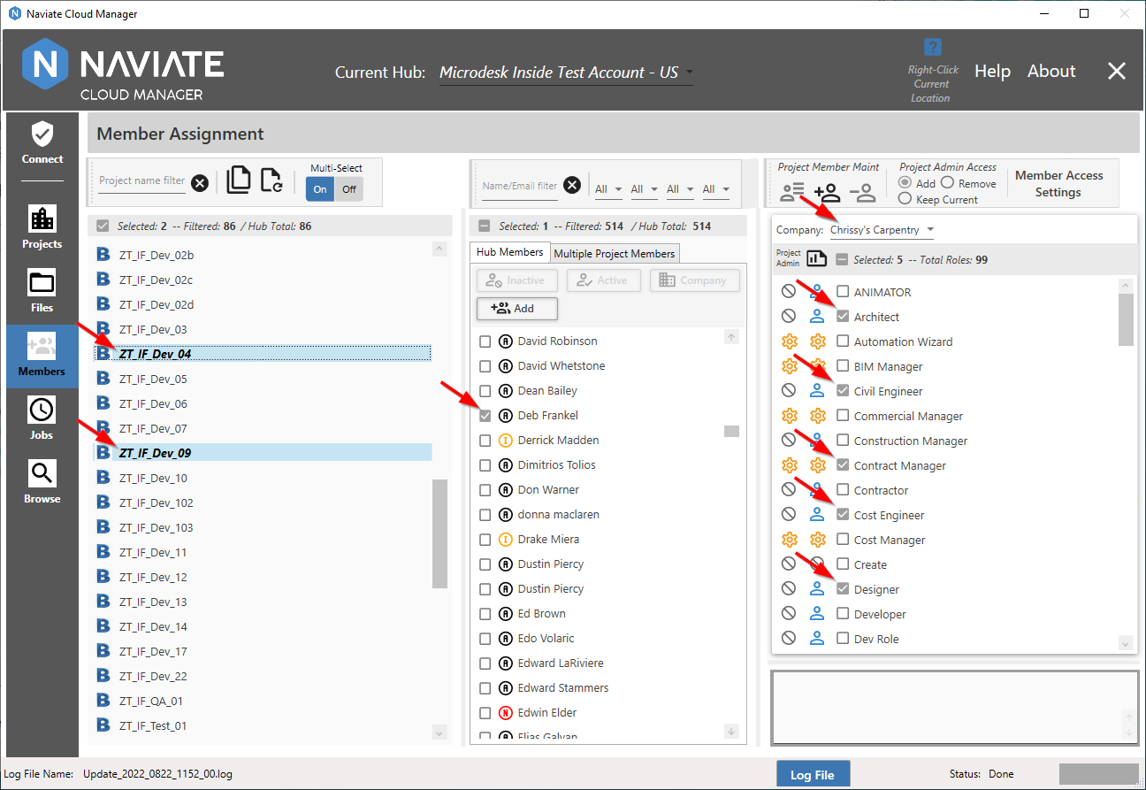This screenshot has height=790, width=1146.
Task: Open the Projects section in sidebar
Action: (x=42, y=227)
